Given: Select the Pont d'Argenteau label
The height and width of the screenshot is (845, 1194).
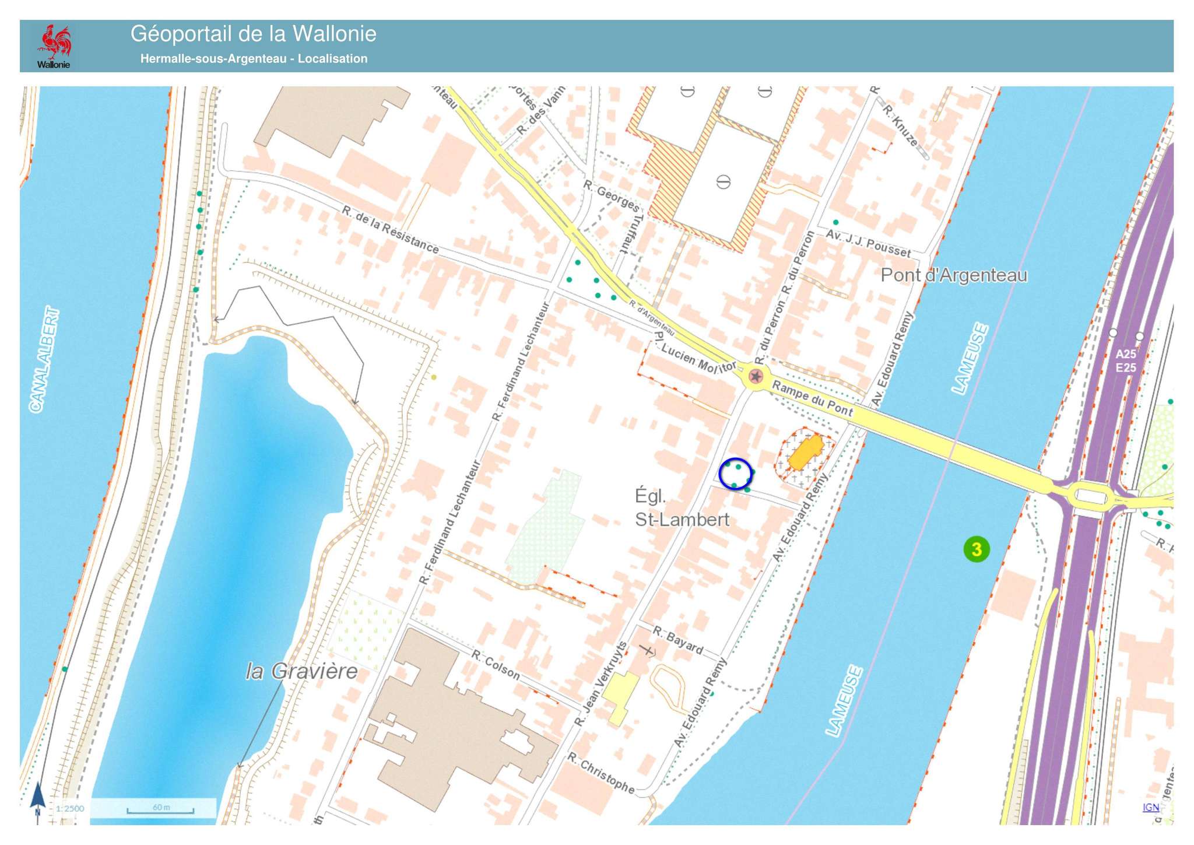Looking at the screenshot, I should pos(954,275).
